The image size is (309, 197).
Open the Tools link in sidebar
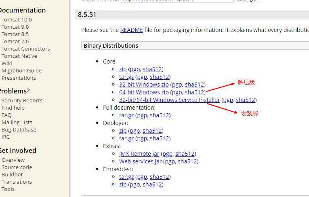point(8,189)
